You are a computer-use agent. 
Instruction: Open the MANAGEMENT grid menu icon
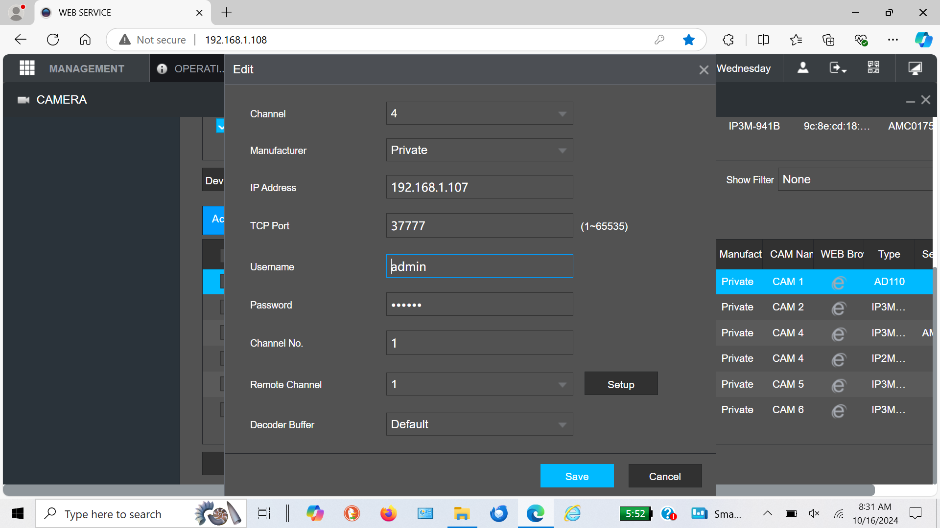coord(27,68)
